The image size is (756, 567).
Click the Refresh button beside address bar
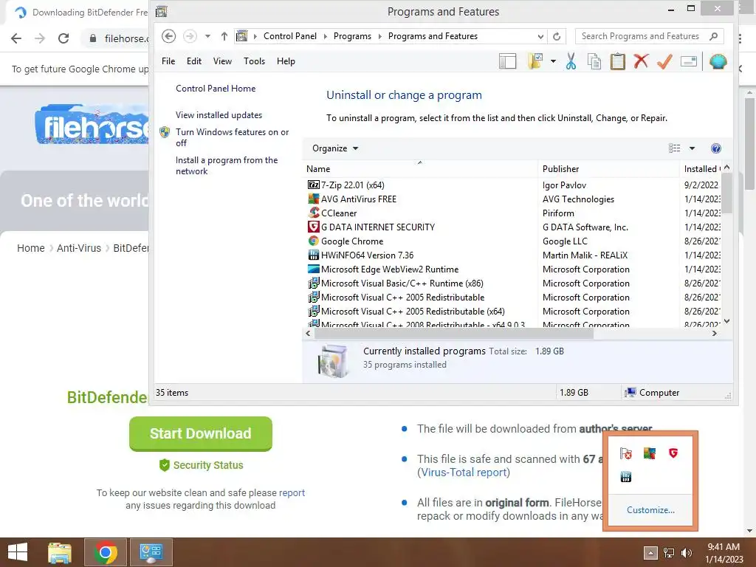coord(557,36)
